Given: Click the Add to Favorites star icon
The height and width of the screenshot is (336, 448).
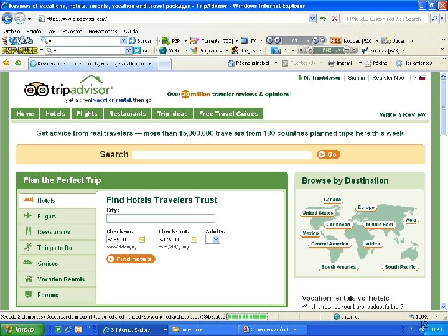Looking at the screenshot, I should pyautogui.click(x=18, y=63).
